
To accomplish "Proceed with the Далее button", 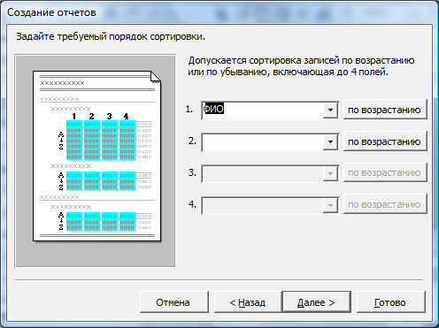I will pyautogui.click(x=316, y=302).
